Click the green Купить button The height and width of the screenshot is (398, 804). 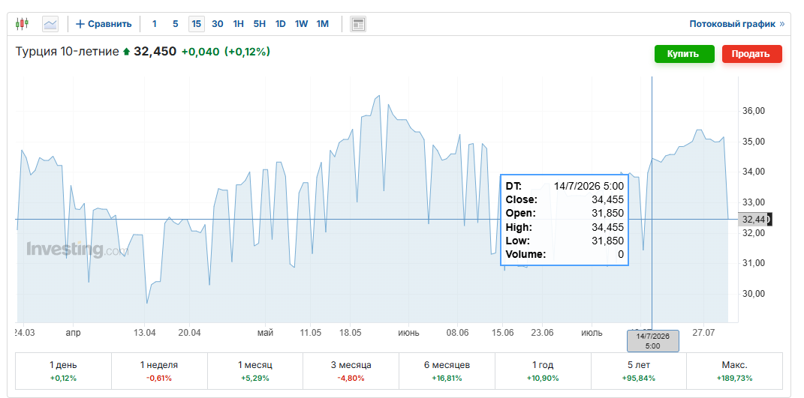tap(684, 54)
